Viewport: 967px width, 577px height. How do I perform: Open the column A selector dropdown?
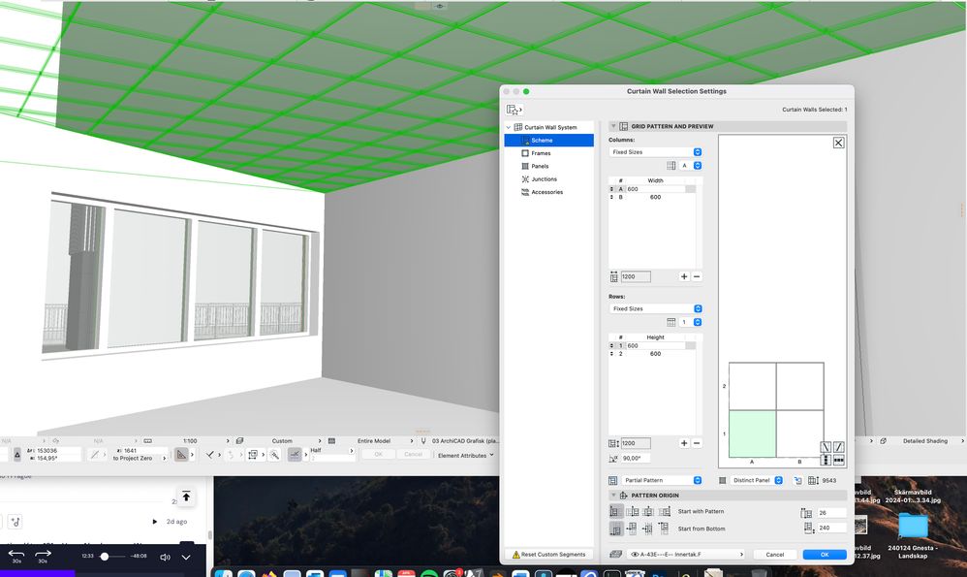[x=690, y=166]
